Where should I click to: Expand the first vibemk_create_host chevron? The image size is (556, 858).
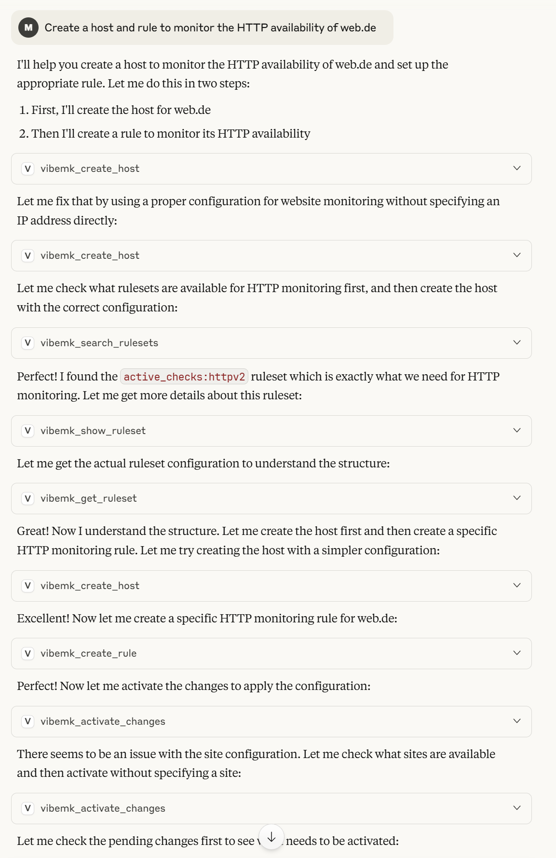pyautogui.click(x=517, y=169)
